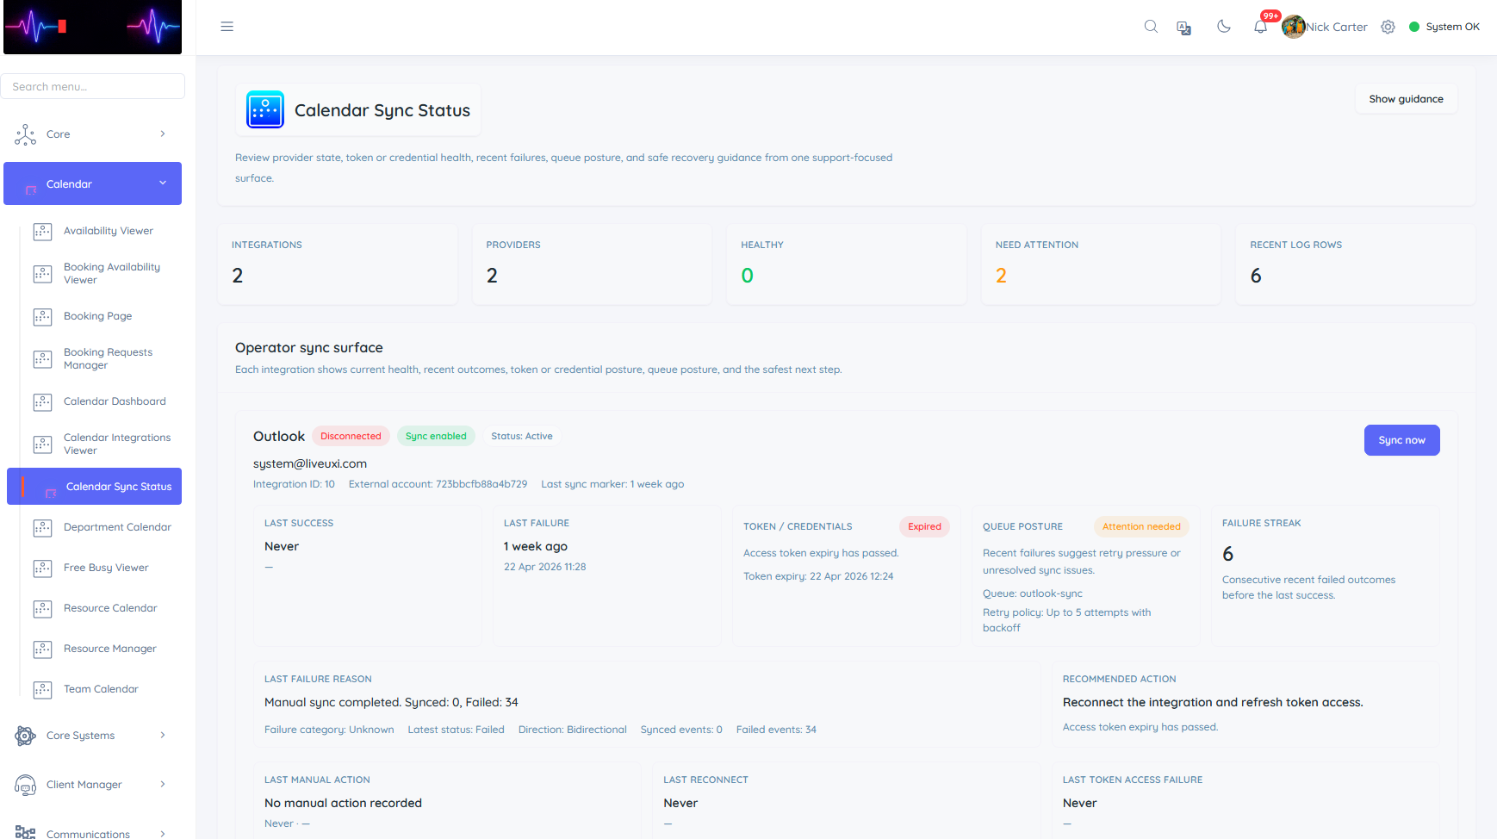Click the system@liveuxi.com account text
This screenshot has height=839, width=1497.
point(310,463)
